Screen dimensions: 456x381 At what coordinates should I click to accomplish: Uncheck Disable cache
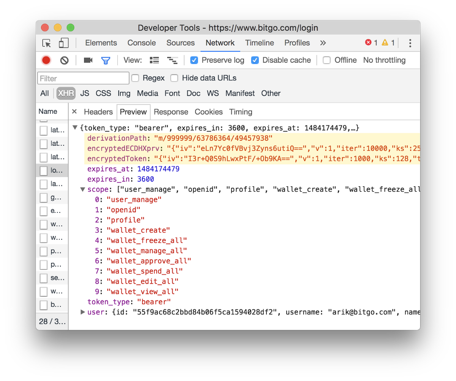click(255, 60)
